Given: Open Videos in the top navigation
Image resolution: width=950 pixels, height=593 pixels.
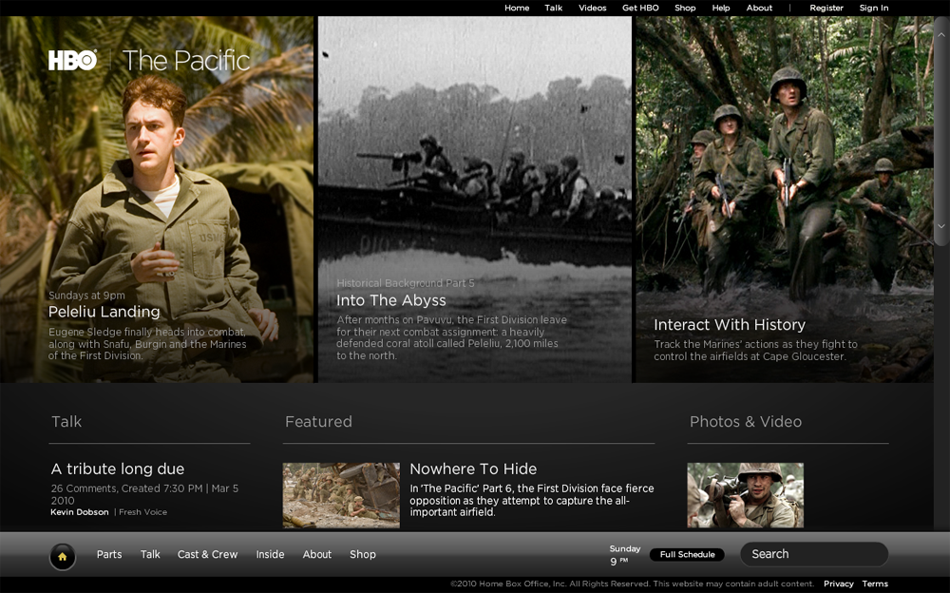Looking at the screenshot, I should pos(592,8).
